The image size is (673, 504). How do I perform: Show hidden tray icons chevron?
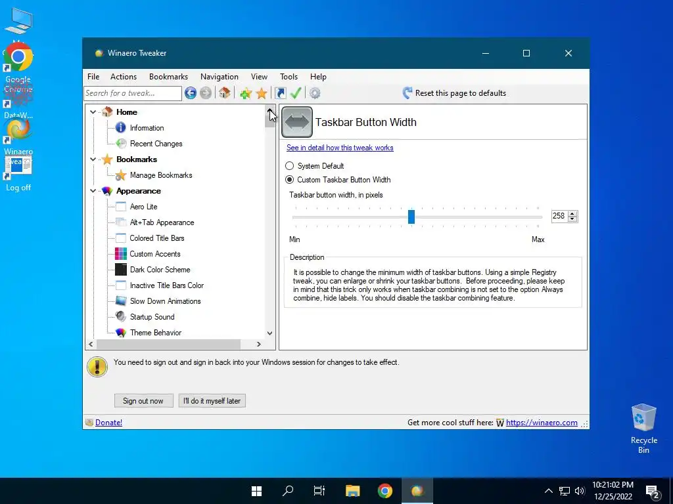tap(549, 491)
